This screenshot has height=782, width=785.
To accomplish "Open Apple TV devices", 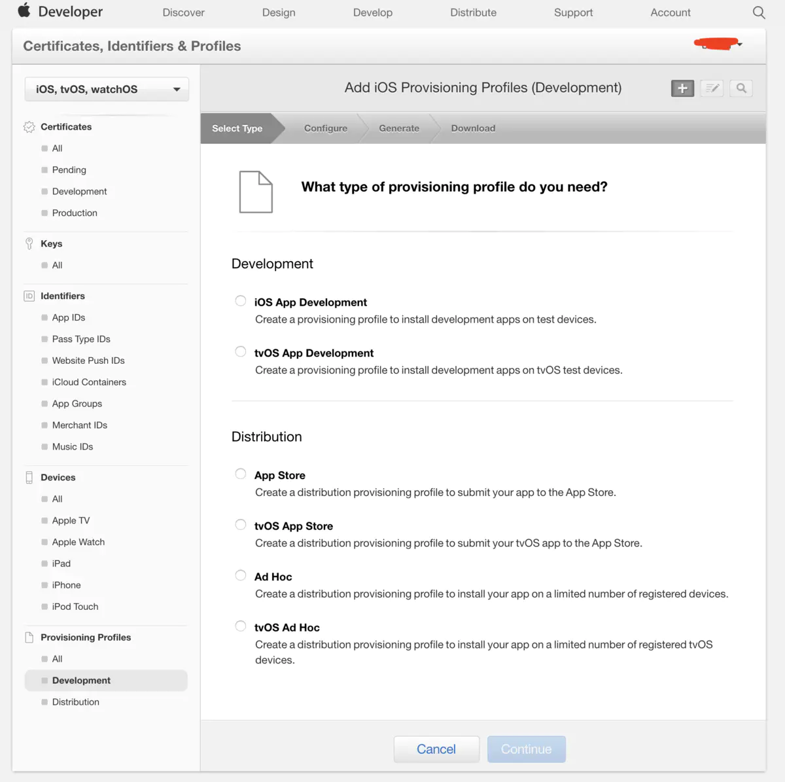I will coord(71,521).
